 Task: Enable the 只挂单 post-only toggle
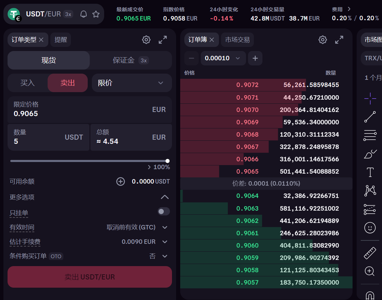tap(163, 212)
